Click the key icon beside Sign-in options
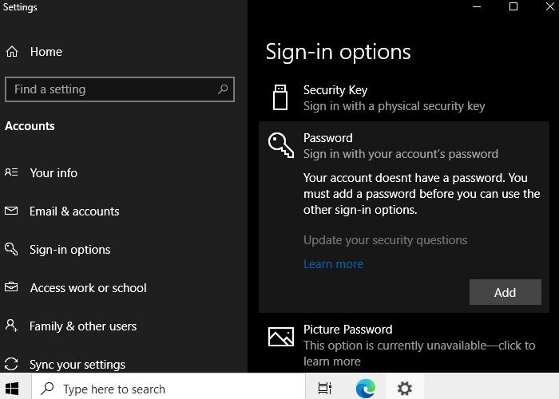This screenshot has width=559, height=399. (11, 249)
